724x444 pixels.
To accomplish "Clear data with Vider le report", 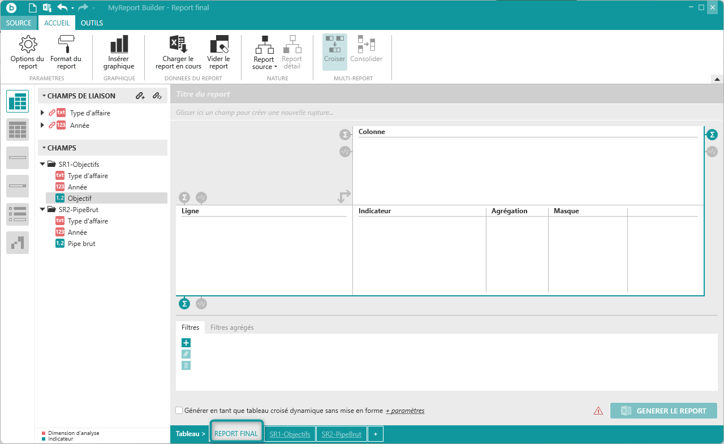I will (x=218, y=52).
